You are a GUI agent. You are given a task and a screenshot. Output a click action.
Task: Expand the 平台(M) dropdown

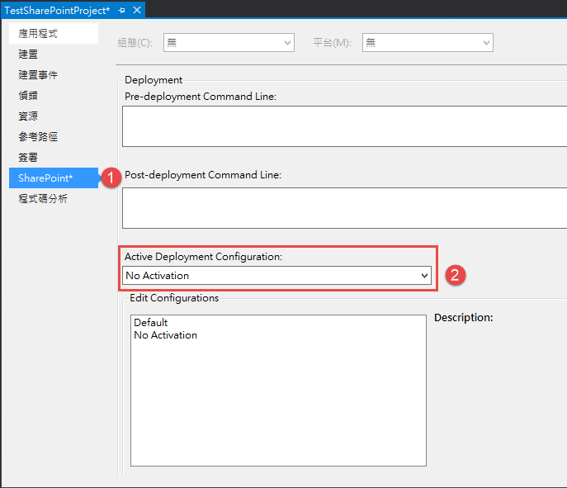[428, 43]
